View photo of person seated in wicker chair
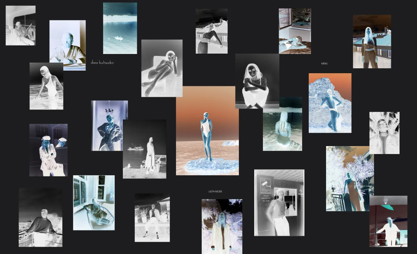This screenshot has height=254, width=417. click(x=94, y=202)
